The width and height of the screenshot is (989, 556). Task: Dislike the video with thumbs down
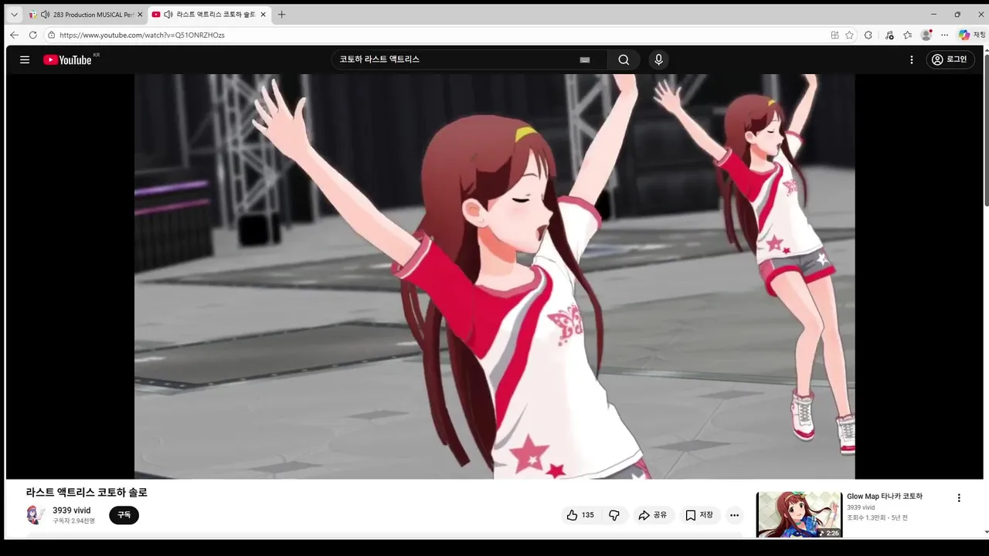(614, 515)
